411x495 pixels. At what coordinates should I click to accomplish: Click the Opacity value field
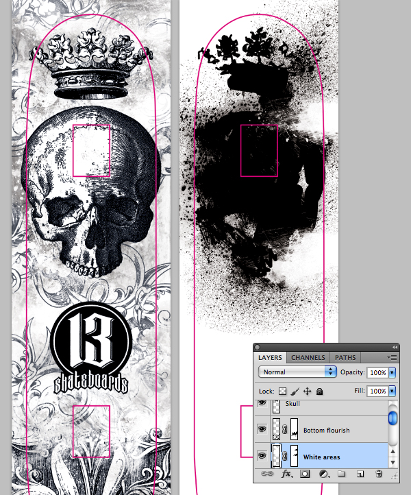378,372
